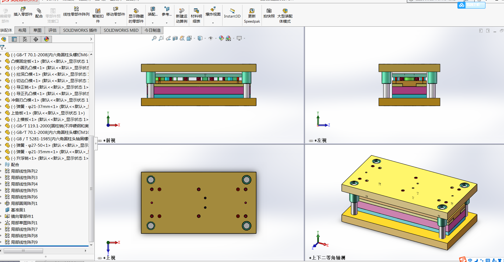504x262 pixels.
Task: Open dropdown arrow under 插入零部件
Action: 23,23
